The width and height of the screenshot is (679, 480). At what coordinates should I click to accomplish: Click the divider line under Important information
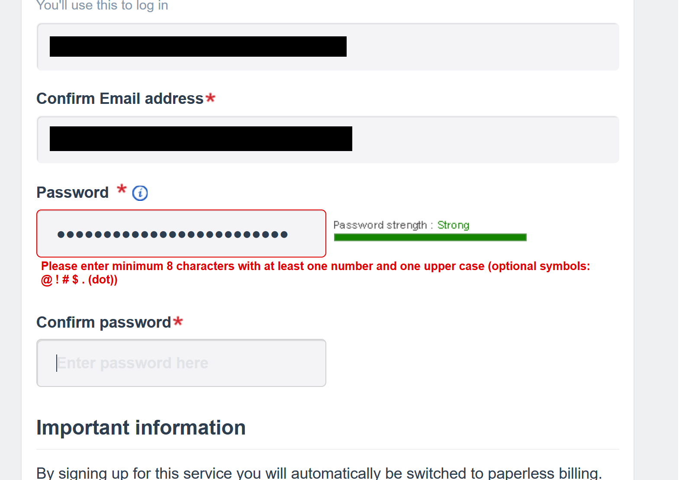click(327, 449)
